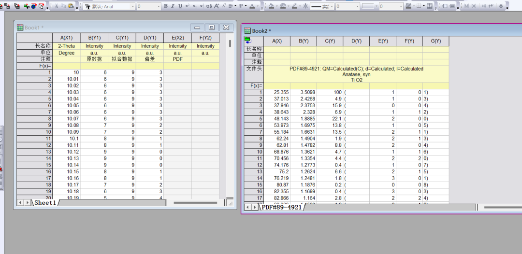Click green icon in Book2 top-left corner
The image size is (522, 254).
tap(248, 40)
